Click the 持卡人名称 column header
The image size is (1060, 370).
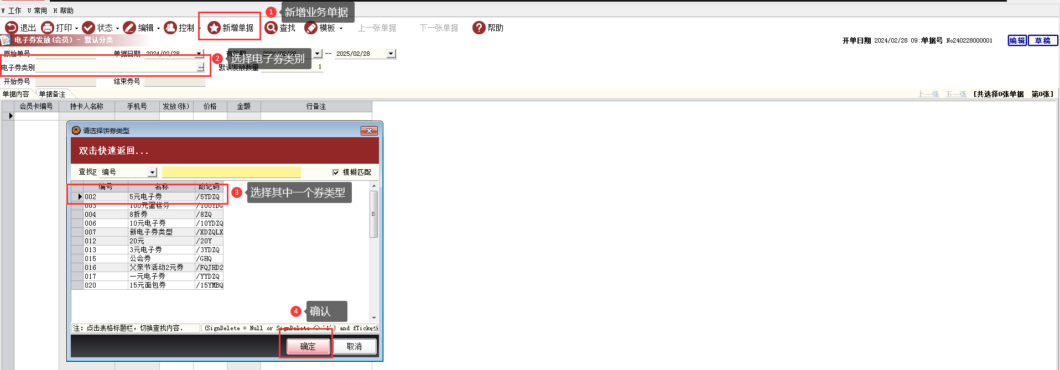[x=86, y=106]
